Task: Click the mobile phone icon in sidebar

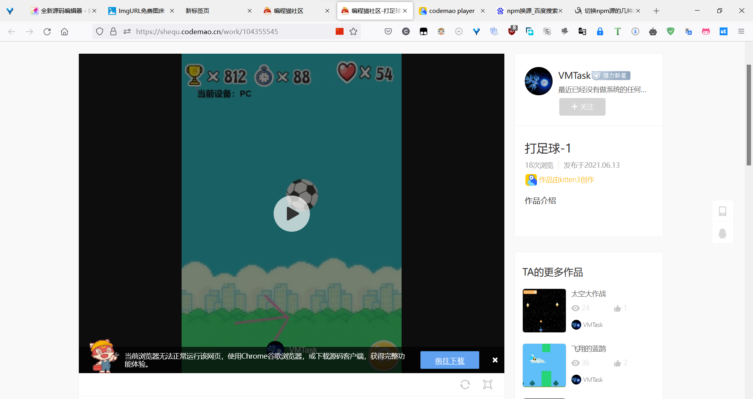Action: (x=722, y=211)
